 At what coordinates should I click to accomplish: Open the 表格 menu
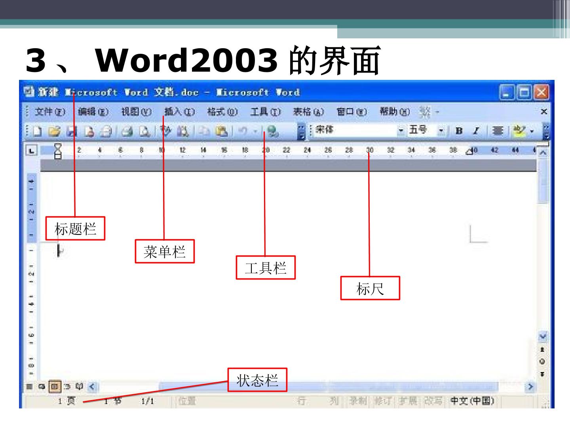pyautogui.click(x=308, y=112)
